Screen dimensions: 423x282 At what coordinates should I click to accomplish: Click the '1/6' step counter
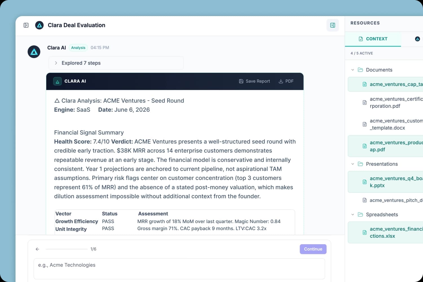[93, 249]
